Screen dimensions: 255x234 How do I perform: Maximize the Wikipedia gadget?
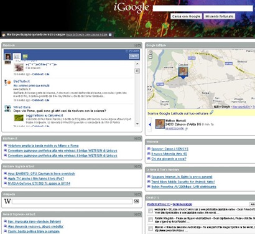139,194
